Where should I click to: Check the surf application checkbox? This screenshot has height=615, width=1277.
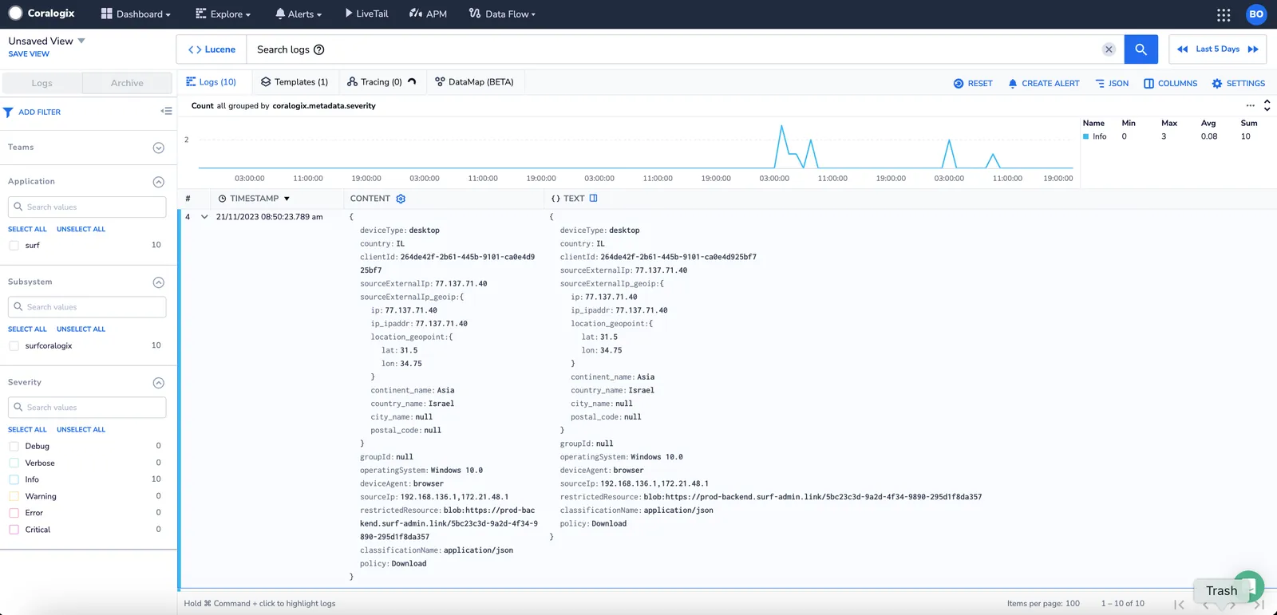(x=14, y=246)
